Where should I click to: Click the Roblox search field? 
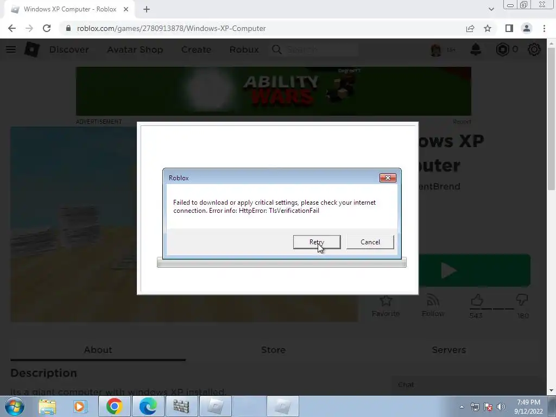click(x=314, y=49)
